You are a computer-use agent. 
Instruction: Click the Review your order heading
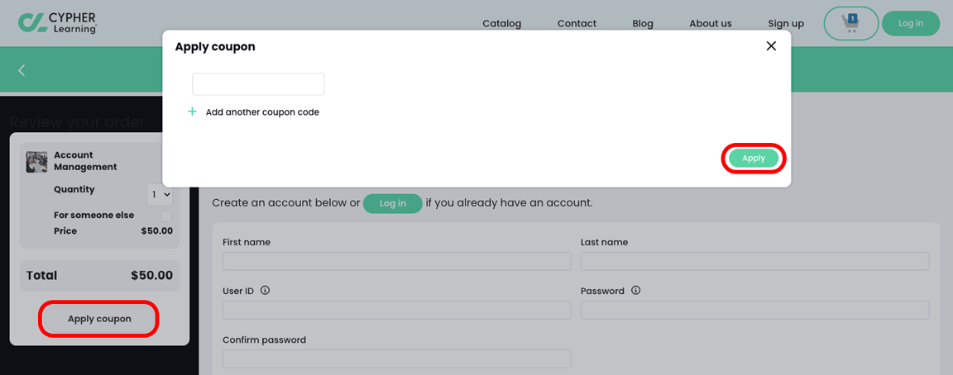[78, 122]
